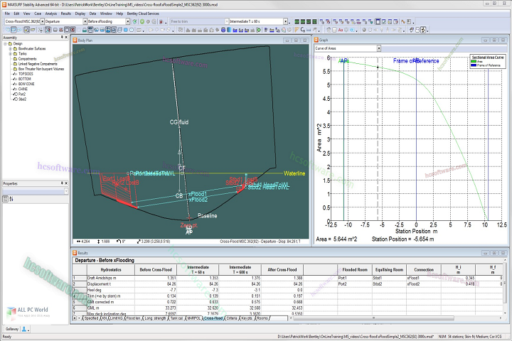Viewport: 512px width, 341px height.
Task: Select the Compartments folder in Assembly
Action: (x=26, y=58)
